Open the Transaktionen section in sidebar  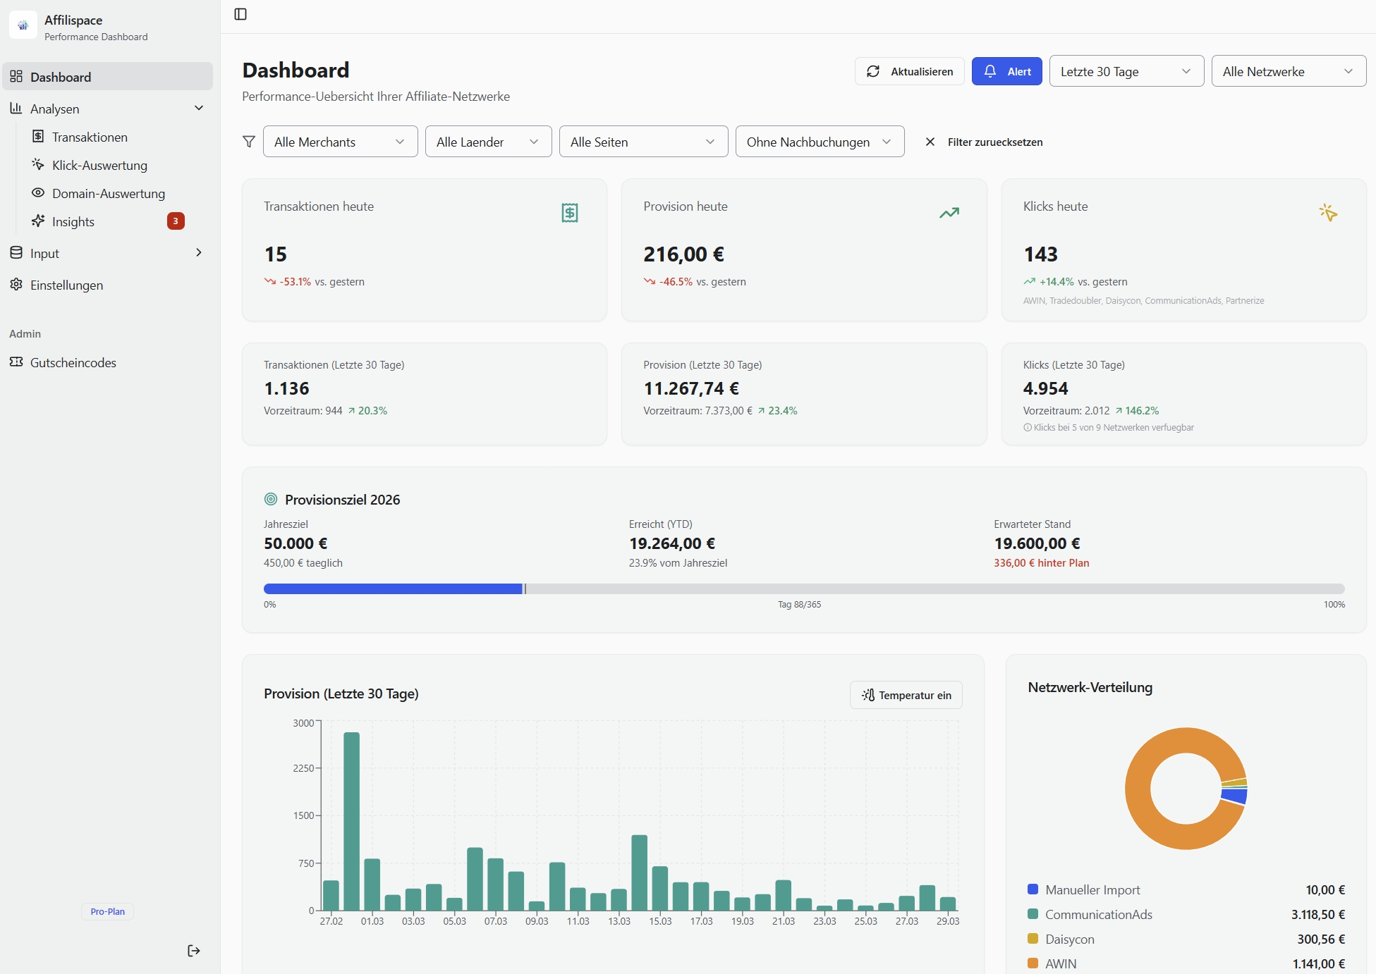89,137
